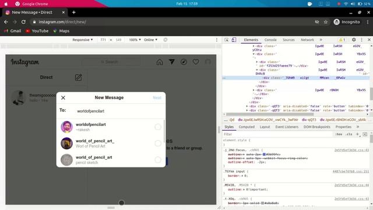Click the pencil sketch user avatar
This screenshot has height=210, width=373.
[66, 160]
